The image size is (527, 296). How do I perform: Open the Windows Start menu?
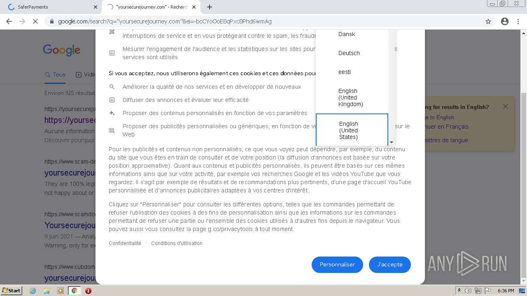tap(12, 291)
